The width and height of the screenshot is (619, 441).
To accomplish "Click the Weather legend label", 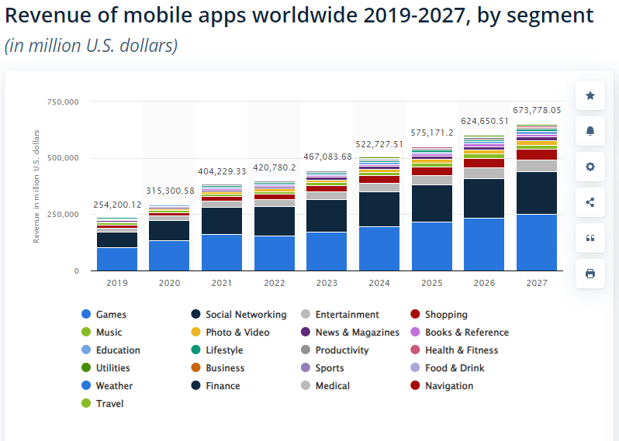I will tap(114, 385).
